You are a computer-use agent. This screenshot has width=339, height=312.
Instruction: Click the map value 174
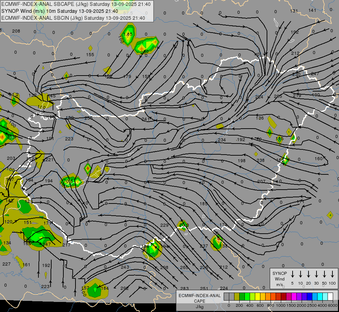[223, 225]
